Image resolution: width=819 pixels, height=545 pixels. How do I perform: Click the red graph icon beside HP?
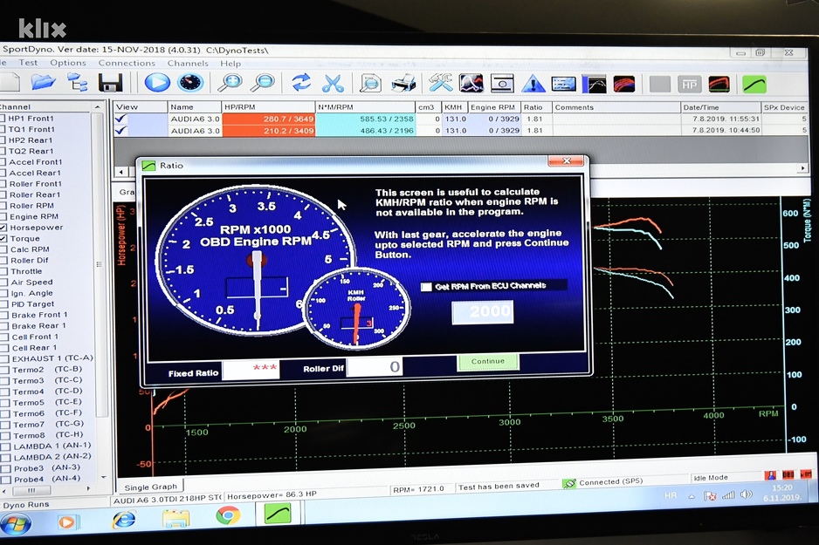coord(719,85)
